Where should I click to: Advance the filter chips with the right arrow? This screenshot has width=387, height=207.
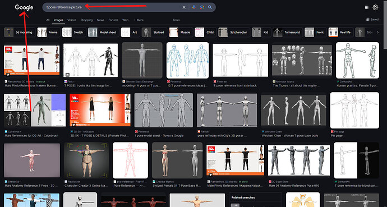coord(377,33)
